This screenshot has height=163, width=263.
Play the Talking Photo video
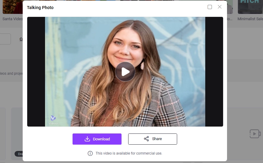(125, 72)
